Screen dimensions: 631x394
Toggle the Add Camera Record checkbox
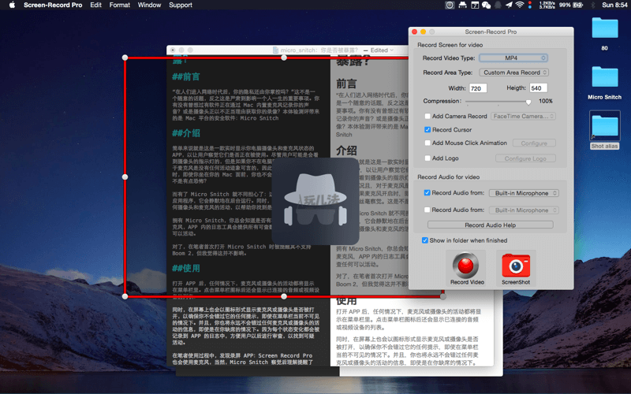click(x=428, y=116)
